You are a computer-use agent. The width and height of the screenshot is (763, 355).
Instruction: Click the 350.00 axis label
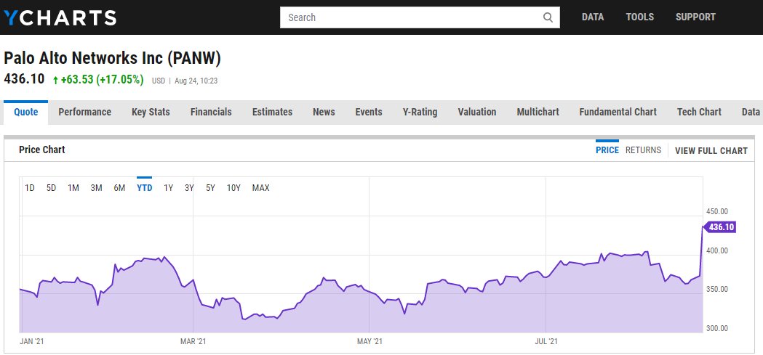tap(716, 289)
